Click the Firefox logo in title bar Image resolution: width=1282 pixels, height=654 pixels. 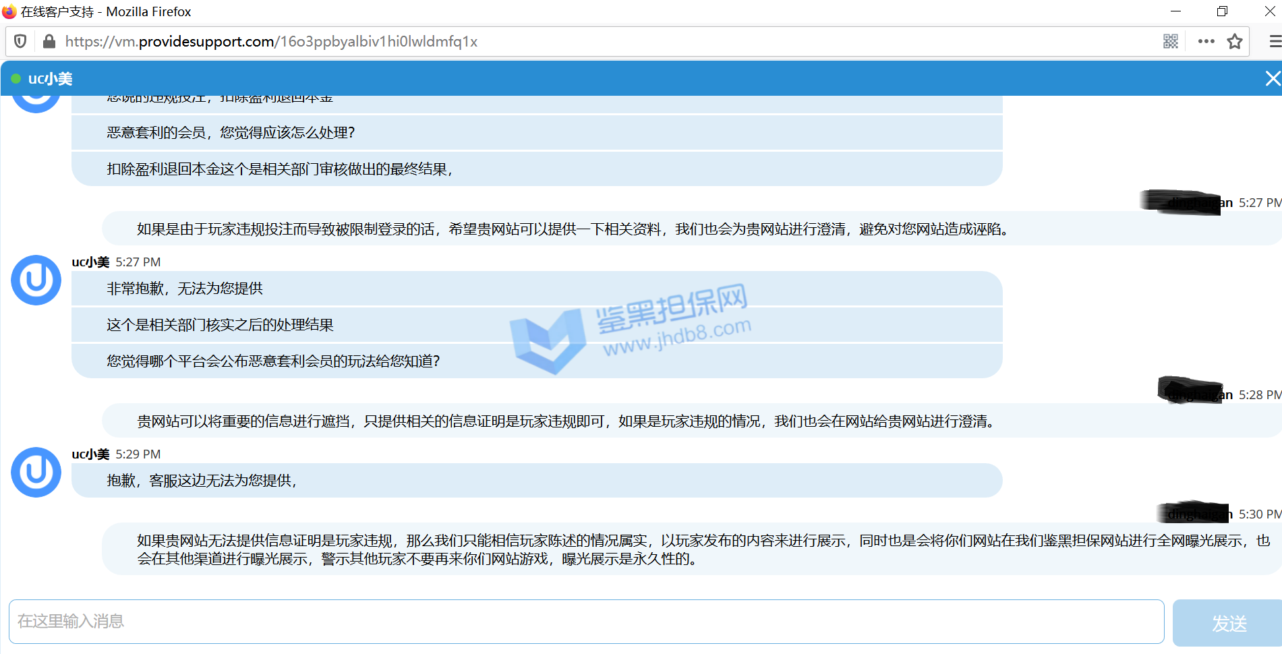pos(9,11)
